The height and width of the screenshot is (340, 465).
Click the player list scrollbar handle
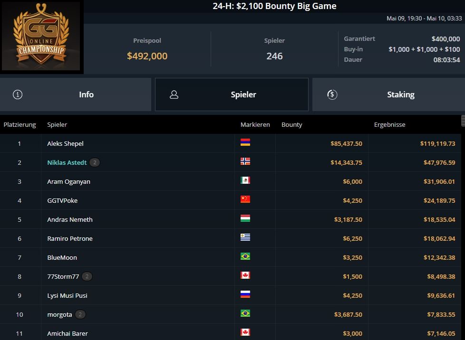(x=463, y=121)
